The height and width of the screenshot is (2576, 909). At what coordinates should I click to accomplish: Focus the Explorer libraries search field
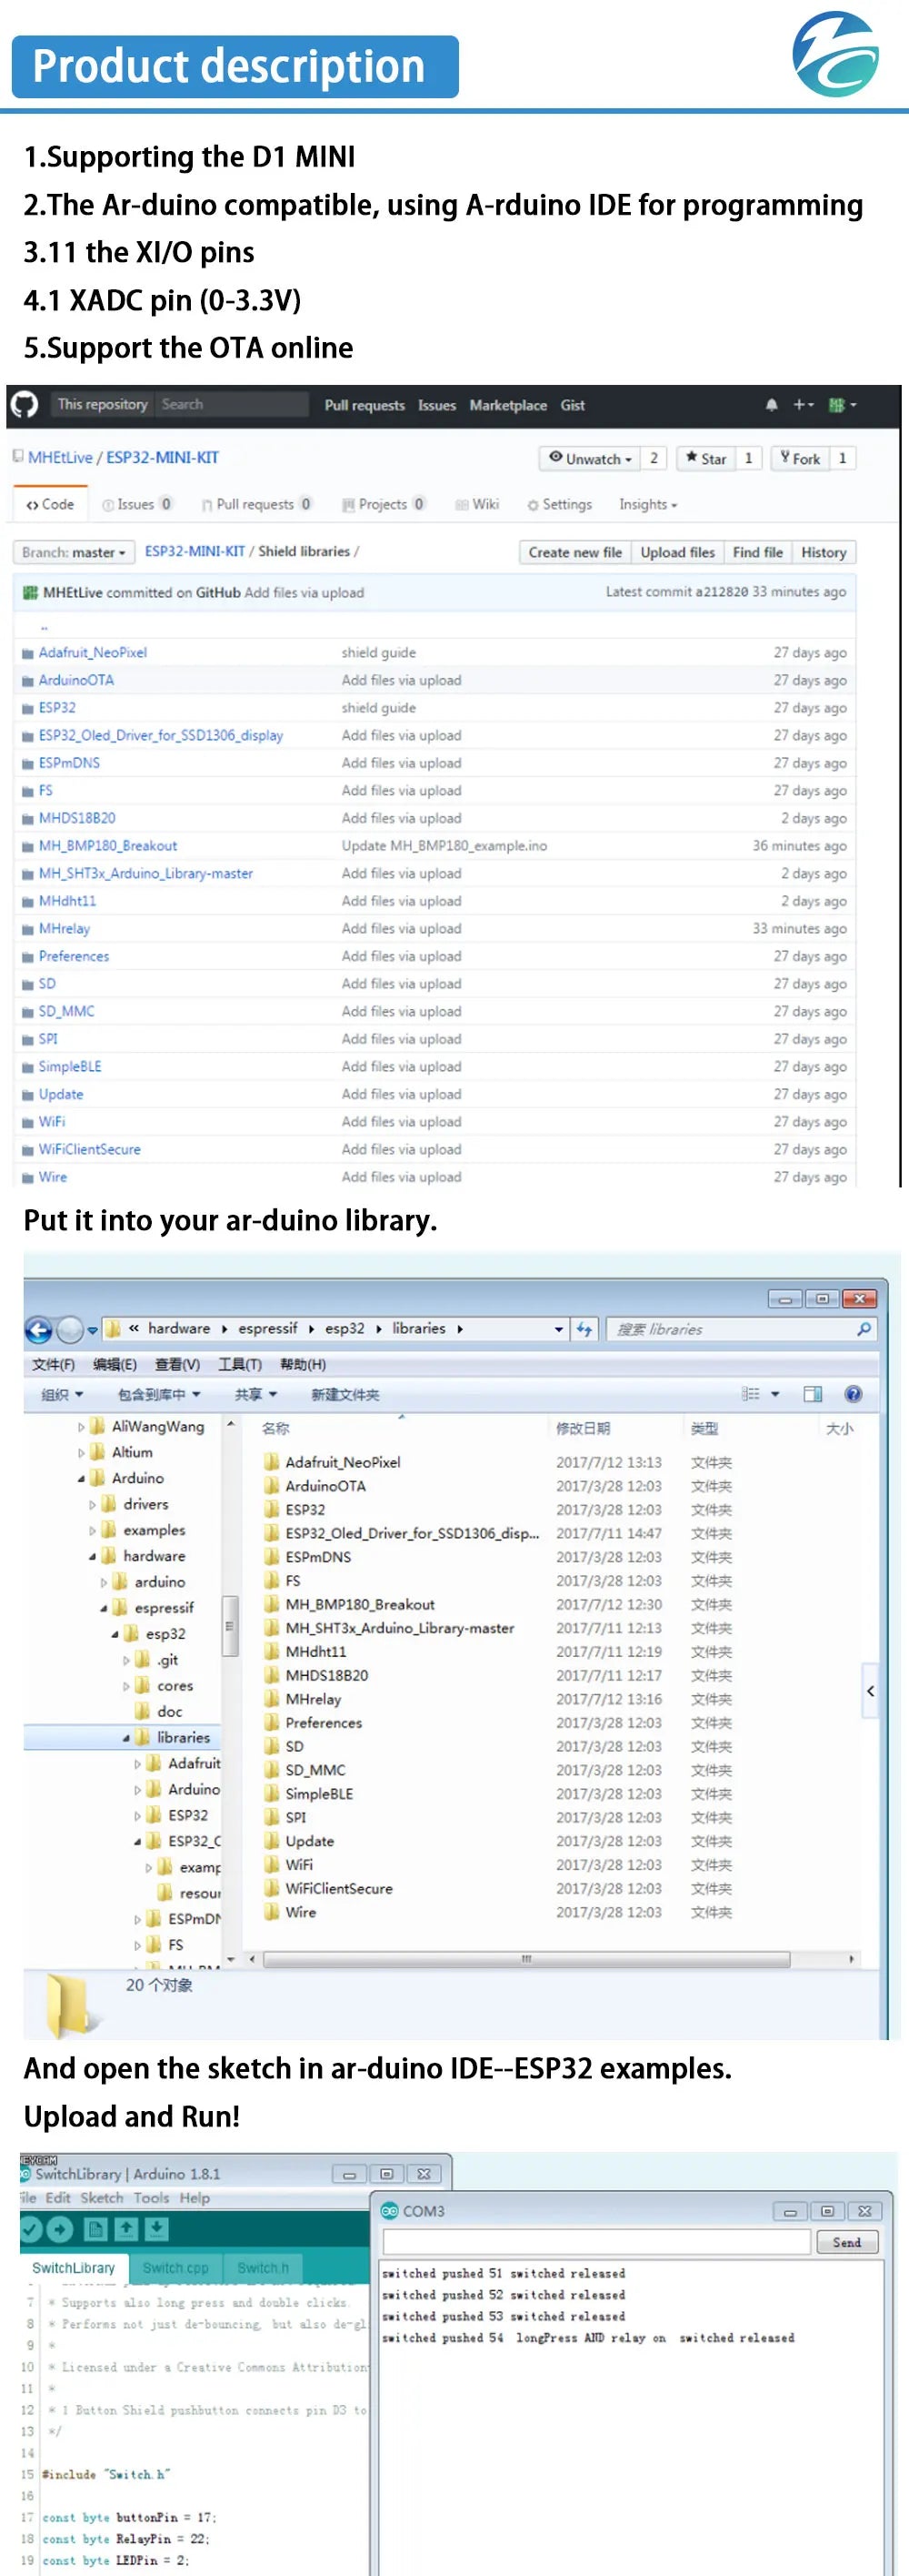[x=742, y=1329]
